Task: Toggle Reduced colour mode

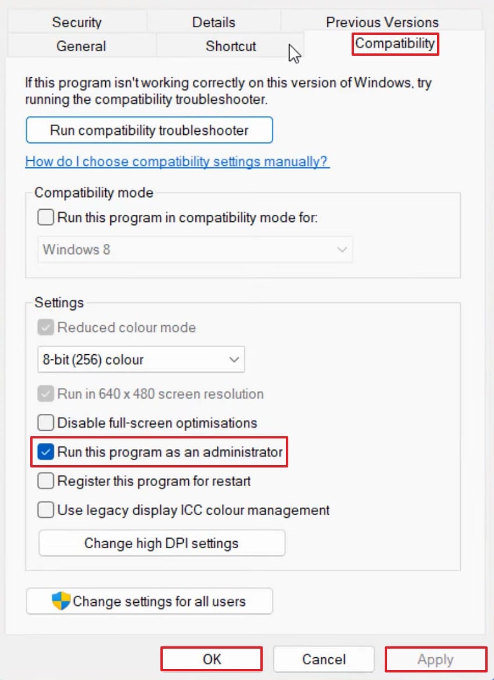Action: (x=45, y=327)
